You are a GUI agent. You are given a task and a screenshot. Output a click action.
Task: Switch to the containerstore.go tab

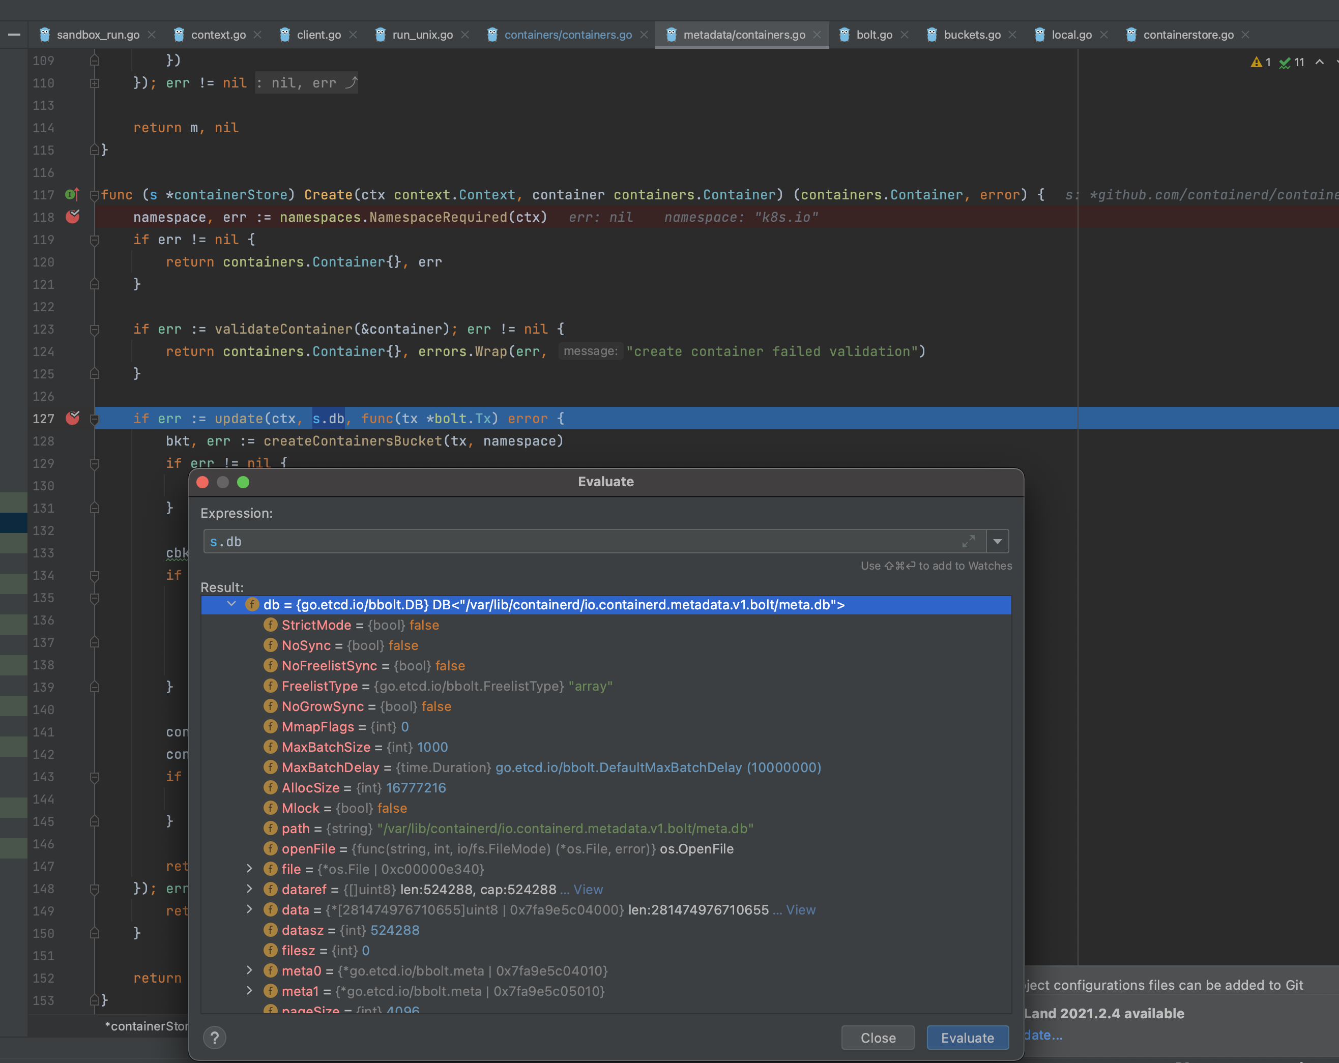pos(1187,35)
